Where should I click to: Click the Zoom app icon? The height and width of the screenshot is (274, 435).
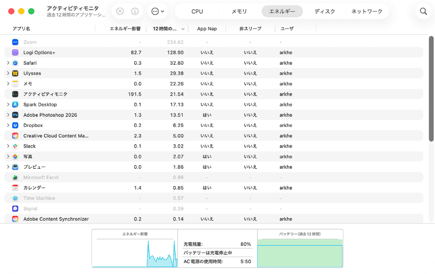(15, 42)
